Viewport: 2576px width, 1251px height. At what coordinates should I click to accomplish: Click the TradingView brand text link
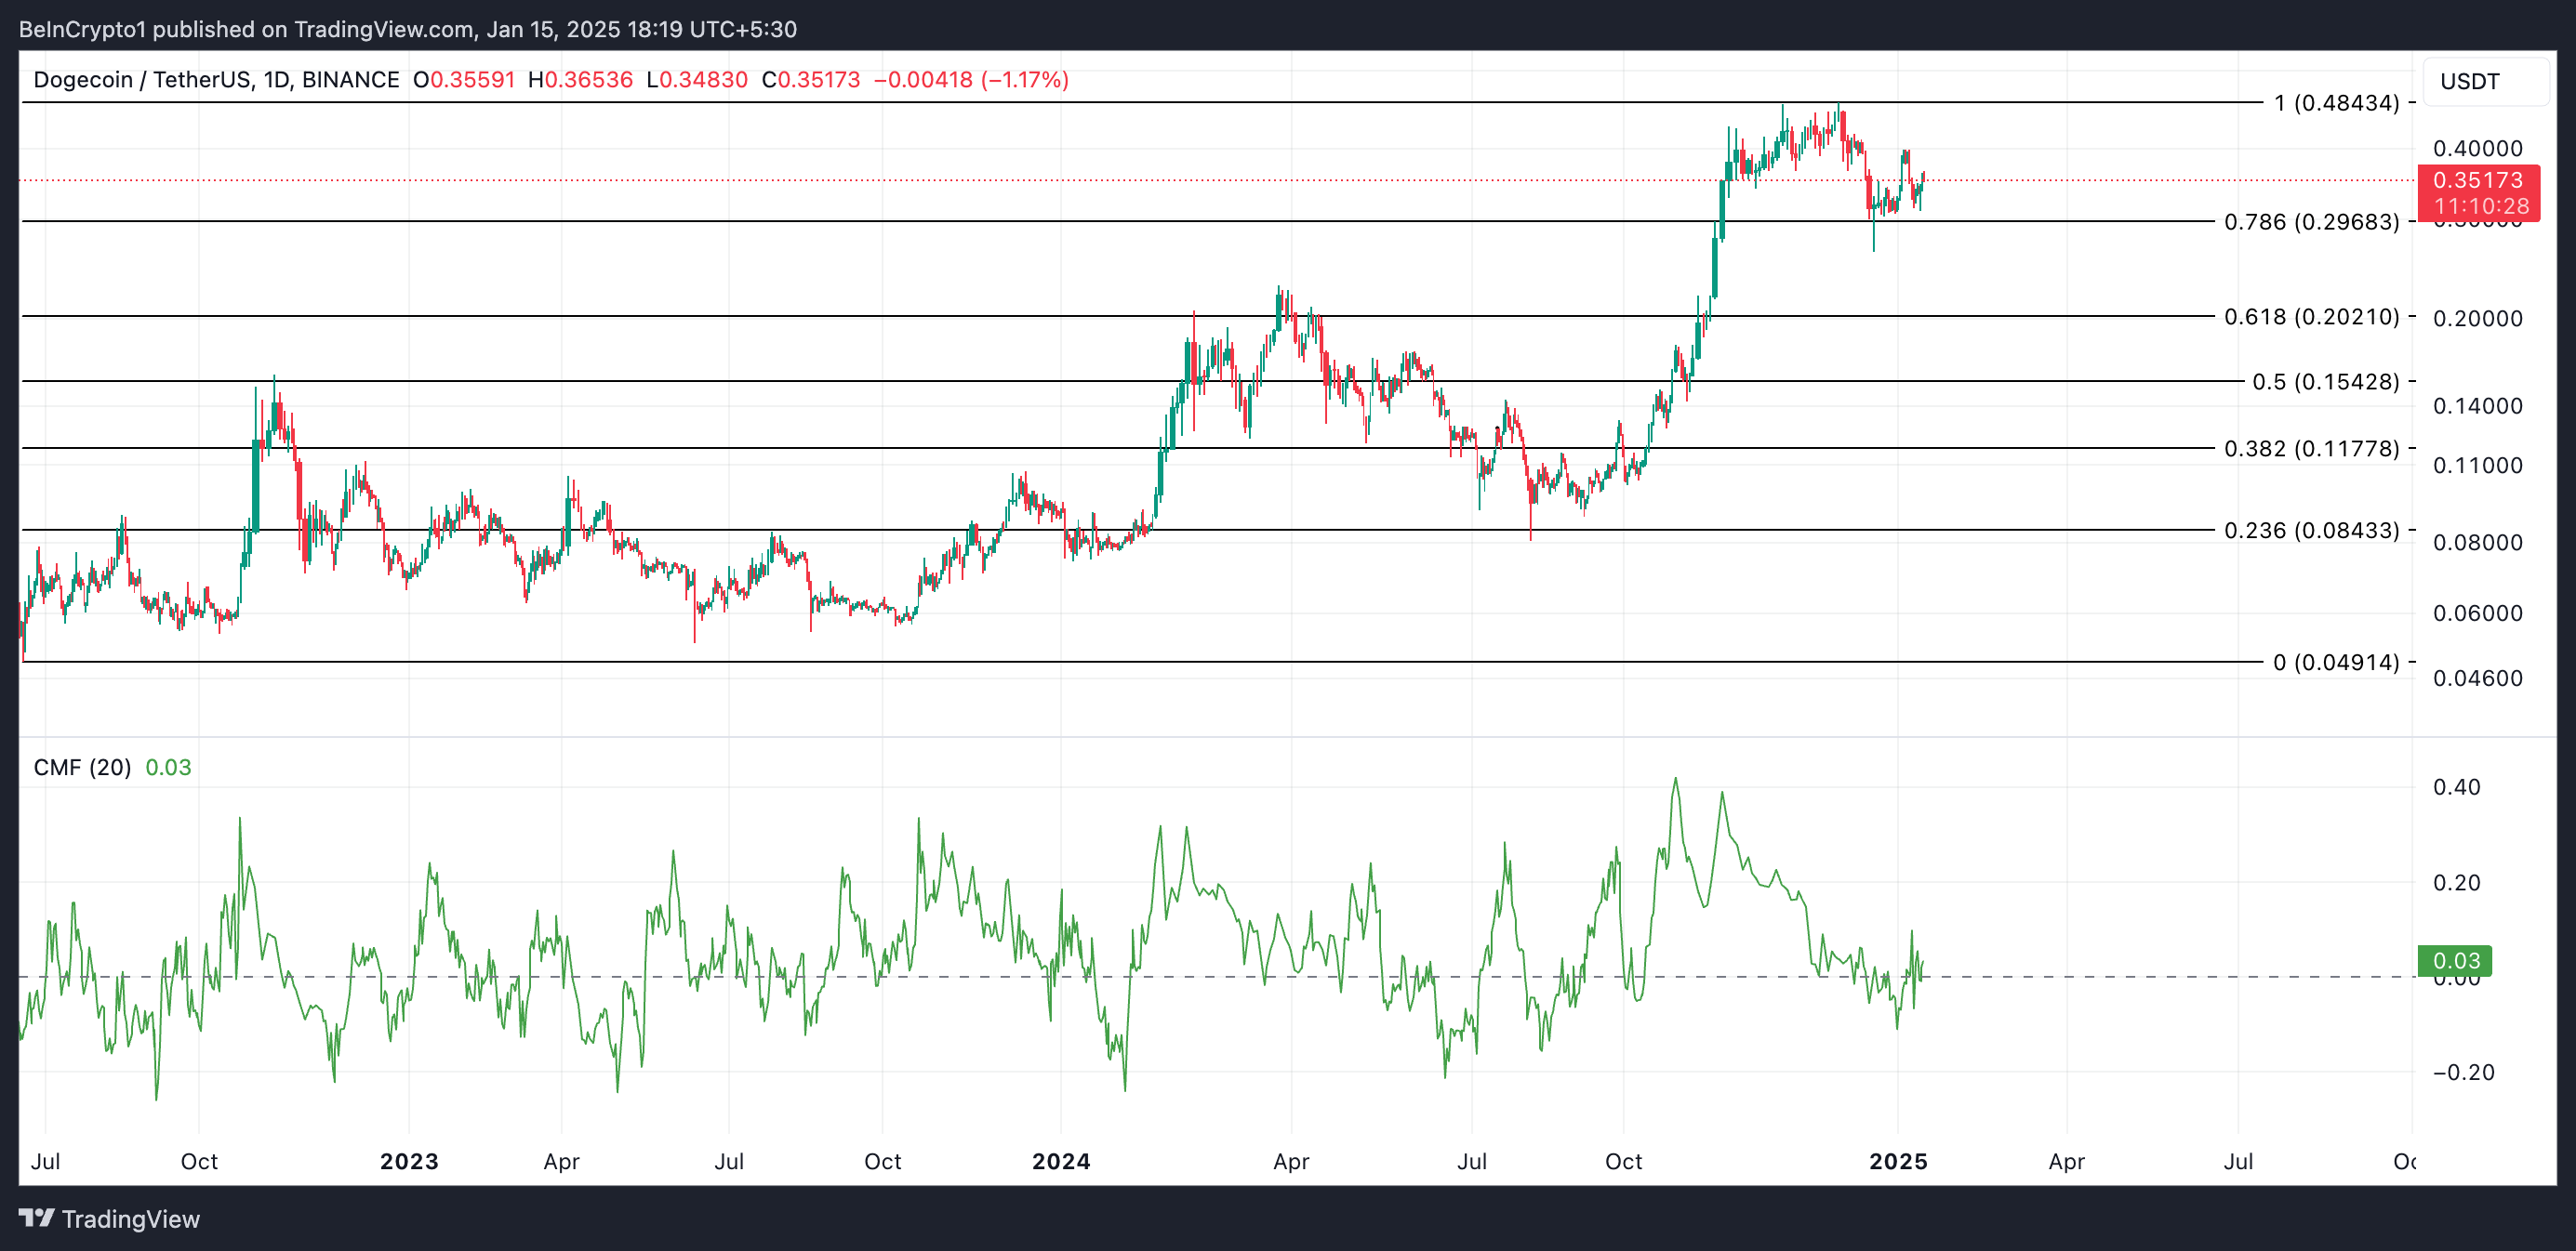coord(130,1219)
